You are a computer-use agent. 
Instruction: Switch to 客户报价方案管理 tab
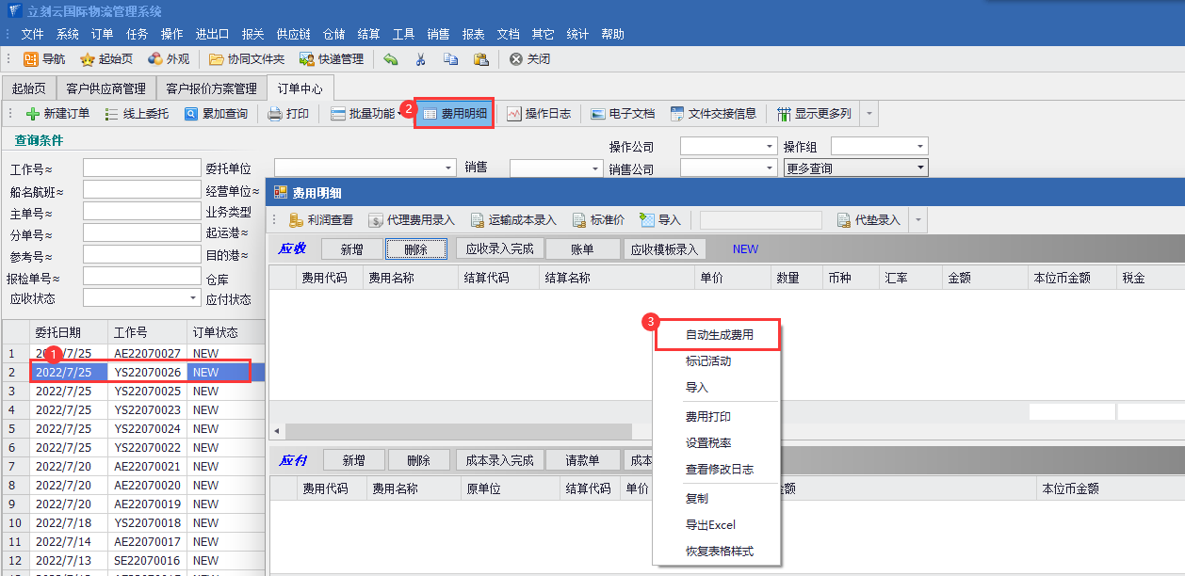point(211,88)
